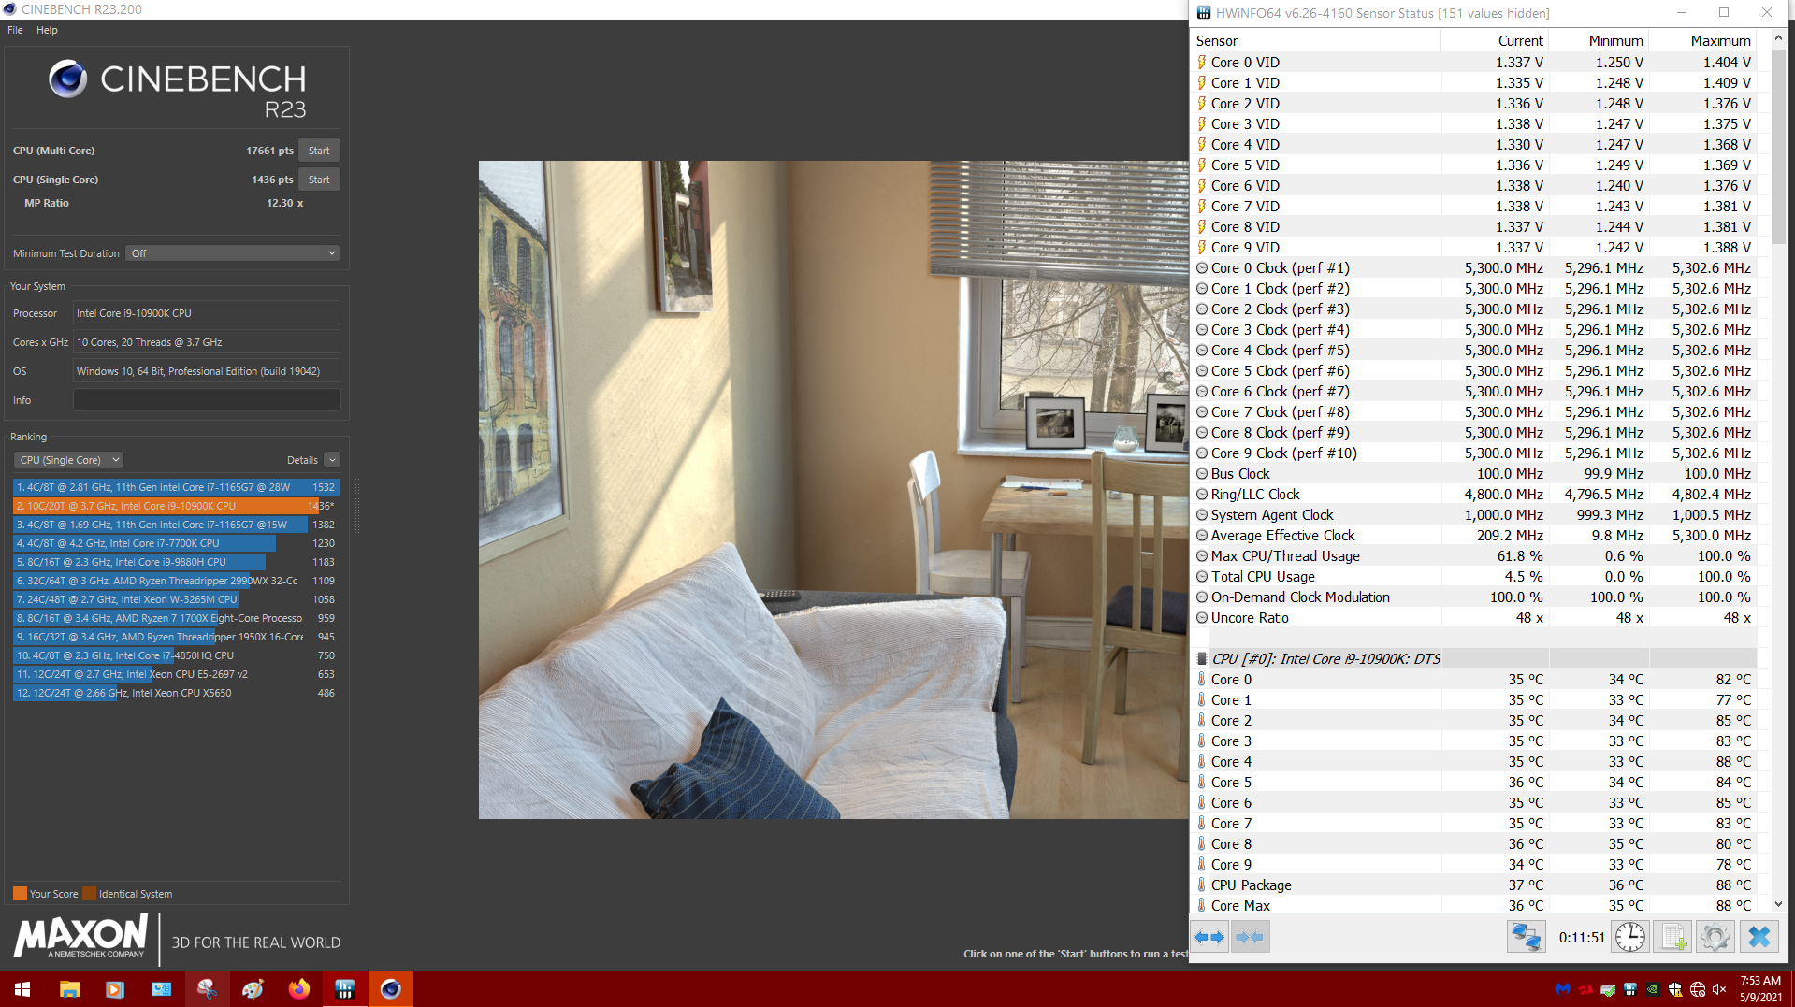The image size is (1795, 1007).
Task: Click the Minimum column header
Action: 1599,40
